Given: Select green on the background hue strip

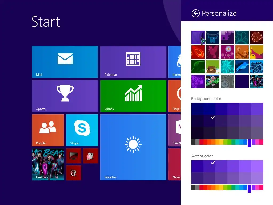Looking at the screenshot, I should (x=230, y=142).
